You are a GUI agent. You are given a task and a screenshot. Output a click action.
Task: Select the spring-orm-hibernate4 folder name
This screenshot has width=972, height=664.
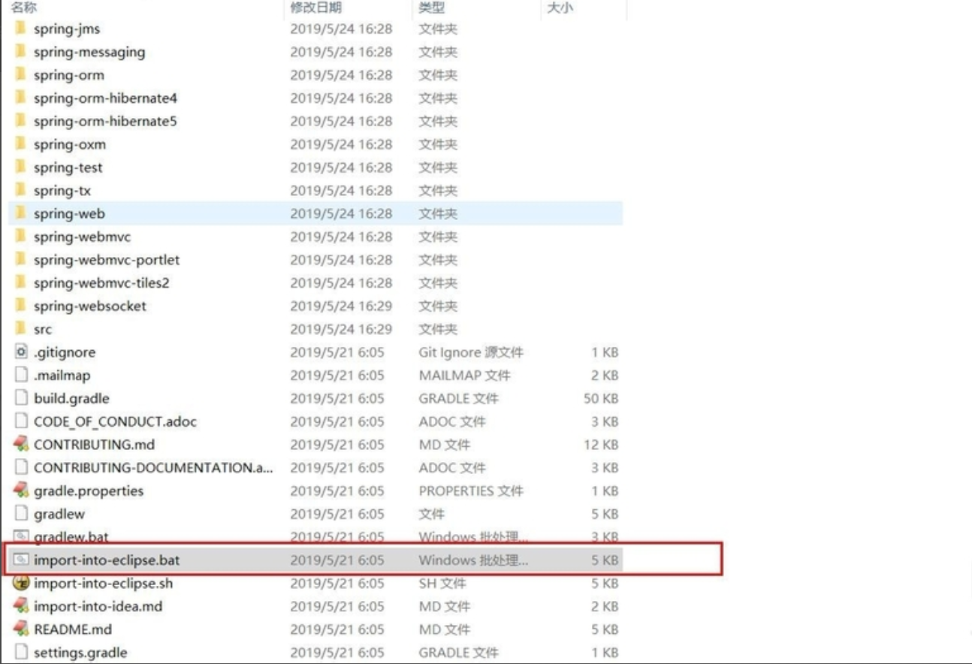(105, 98)
